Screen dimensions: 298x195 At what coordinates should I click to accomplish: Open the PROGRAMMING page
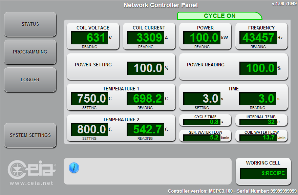pyautogui.click(x=30, y=52)
